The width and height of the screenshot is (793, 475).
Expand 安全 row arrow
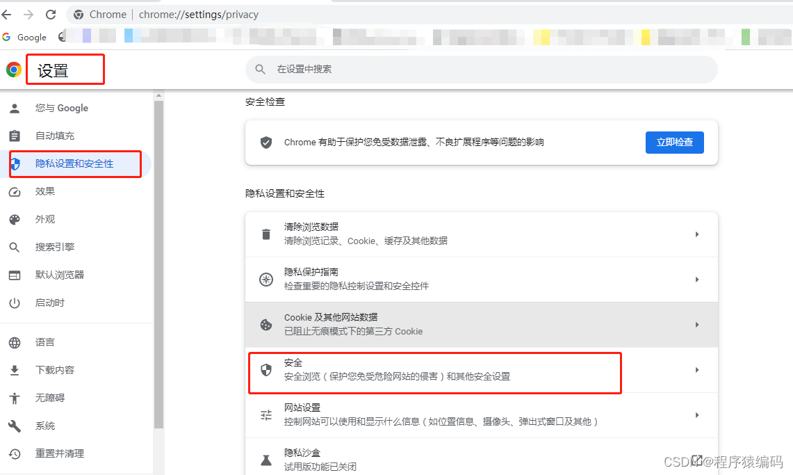click(x=697, y=370)
